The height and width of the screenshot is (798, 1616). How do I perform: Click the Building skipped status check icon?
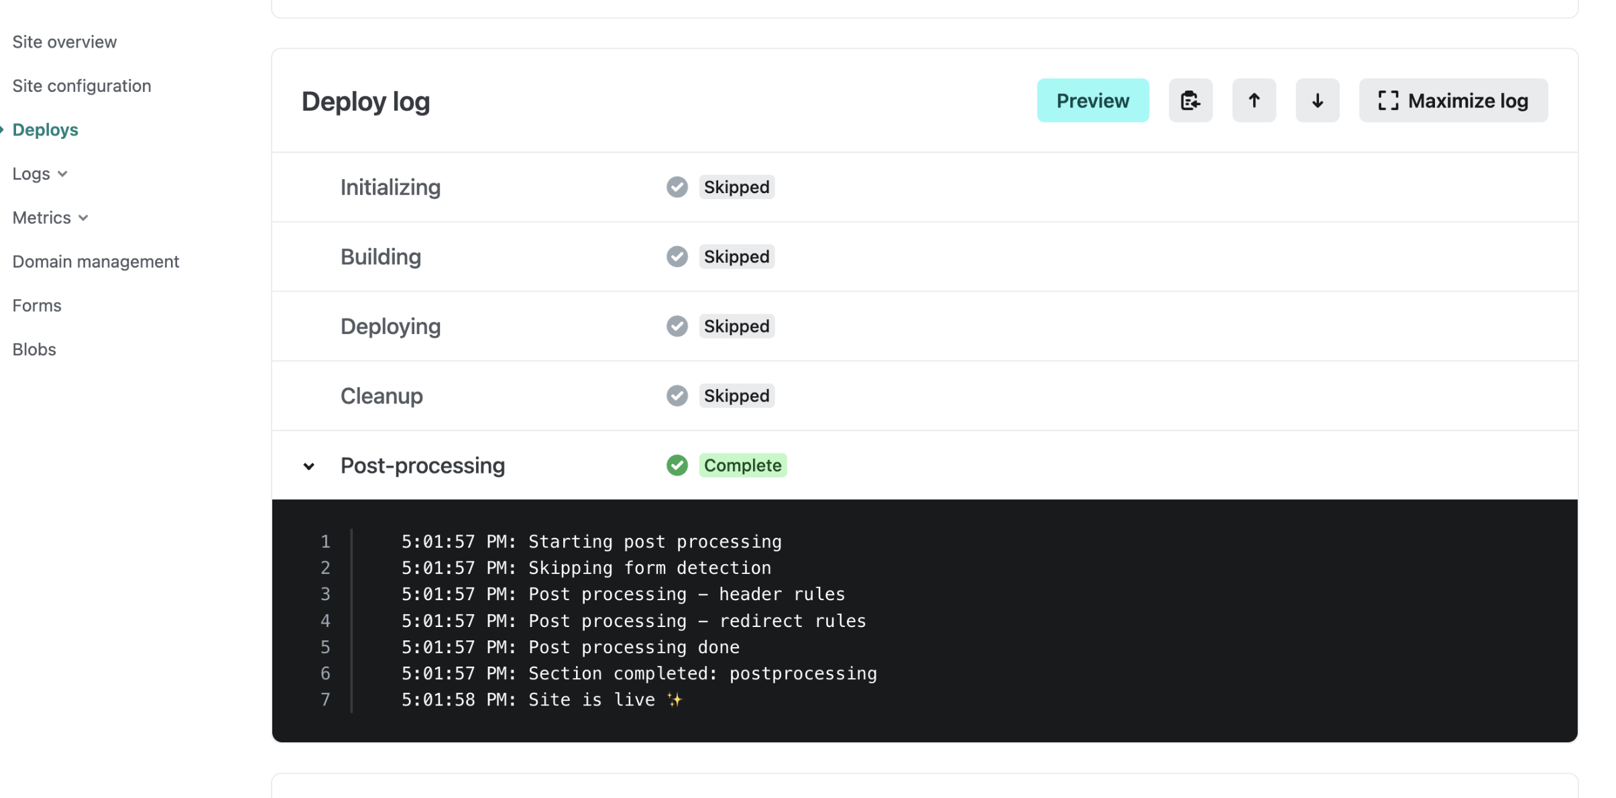(x=677, y=257)
